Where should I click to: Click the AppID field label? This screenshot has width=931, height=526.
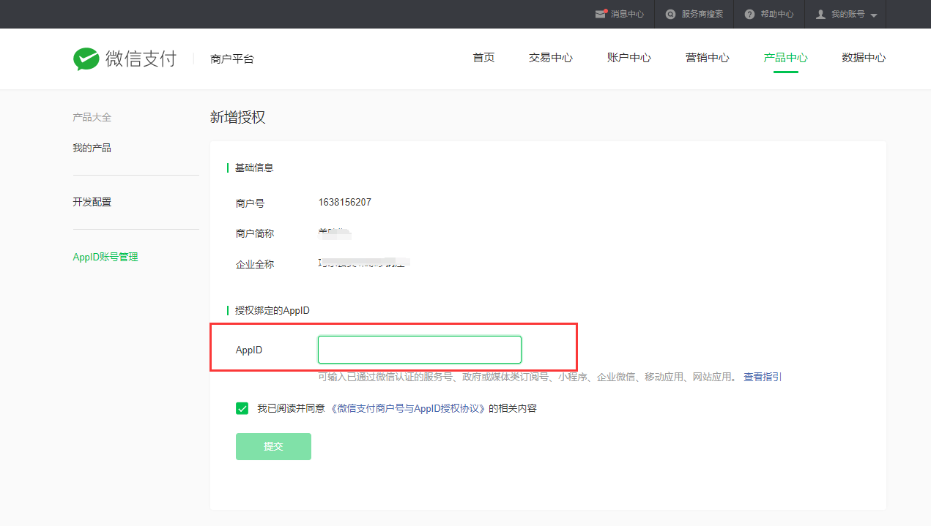(x=249, y=350)
